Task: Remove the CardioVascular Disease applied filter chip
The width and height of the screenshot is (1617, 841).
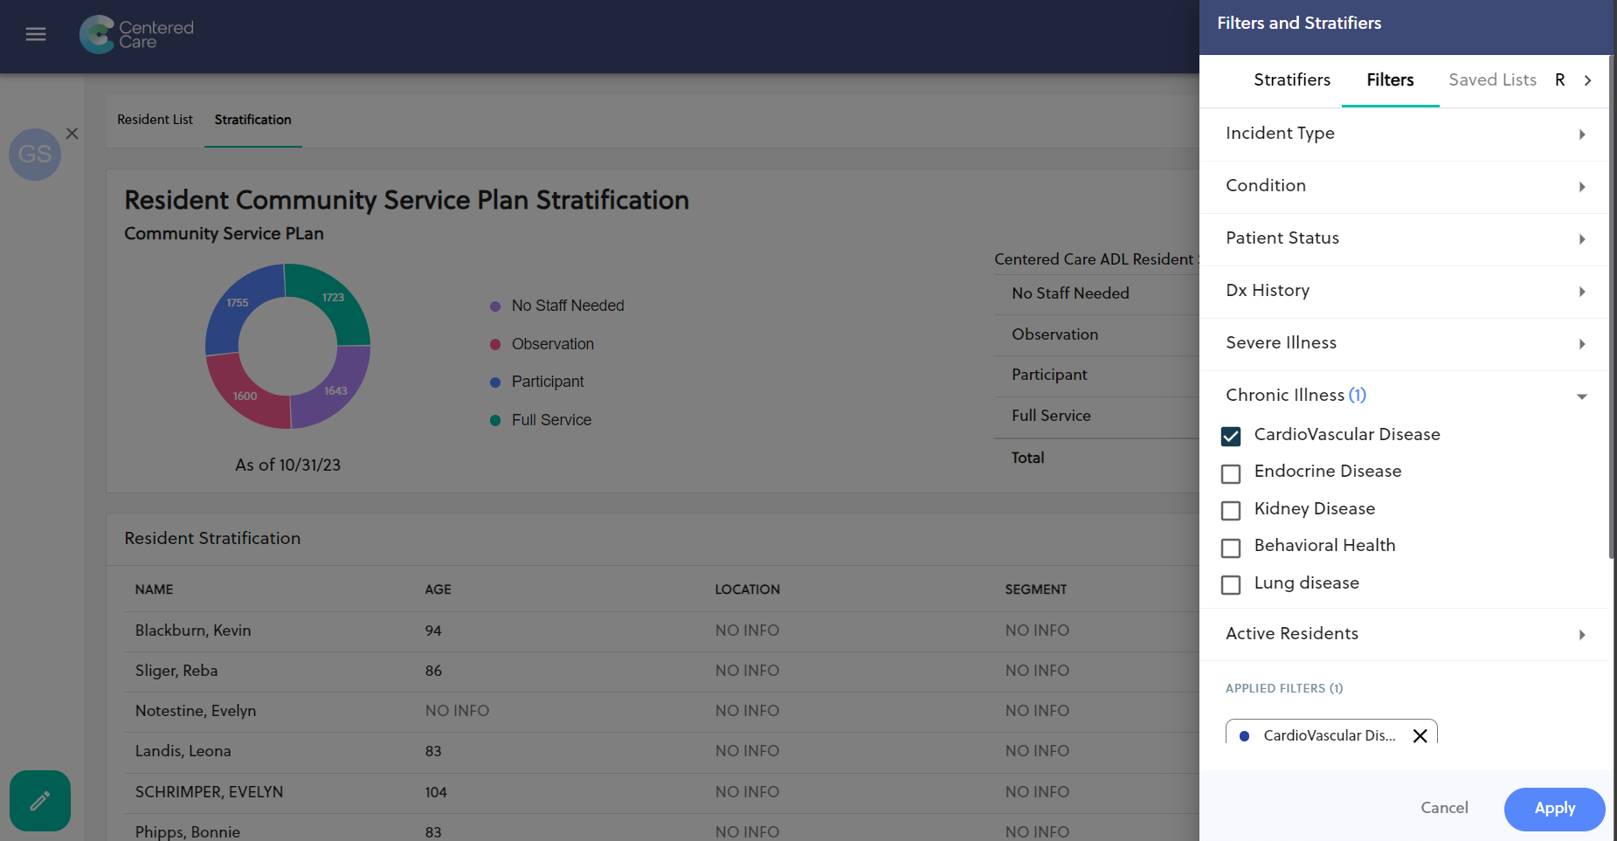Action: [1420, 735]
